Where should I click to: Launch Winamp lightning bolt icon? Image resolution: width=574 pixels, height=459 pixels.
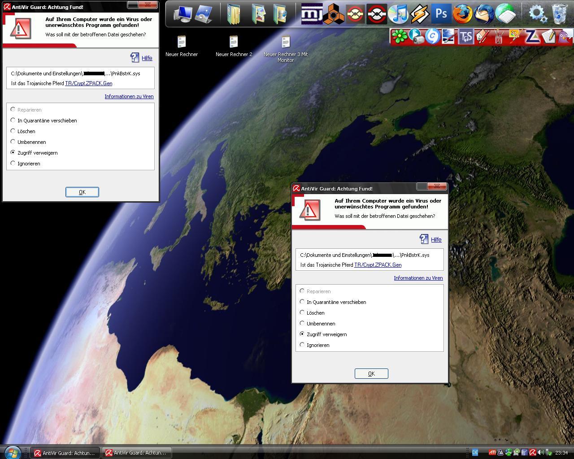tap(420, 14)
